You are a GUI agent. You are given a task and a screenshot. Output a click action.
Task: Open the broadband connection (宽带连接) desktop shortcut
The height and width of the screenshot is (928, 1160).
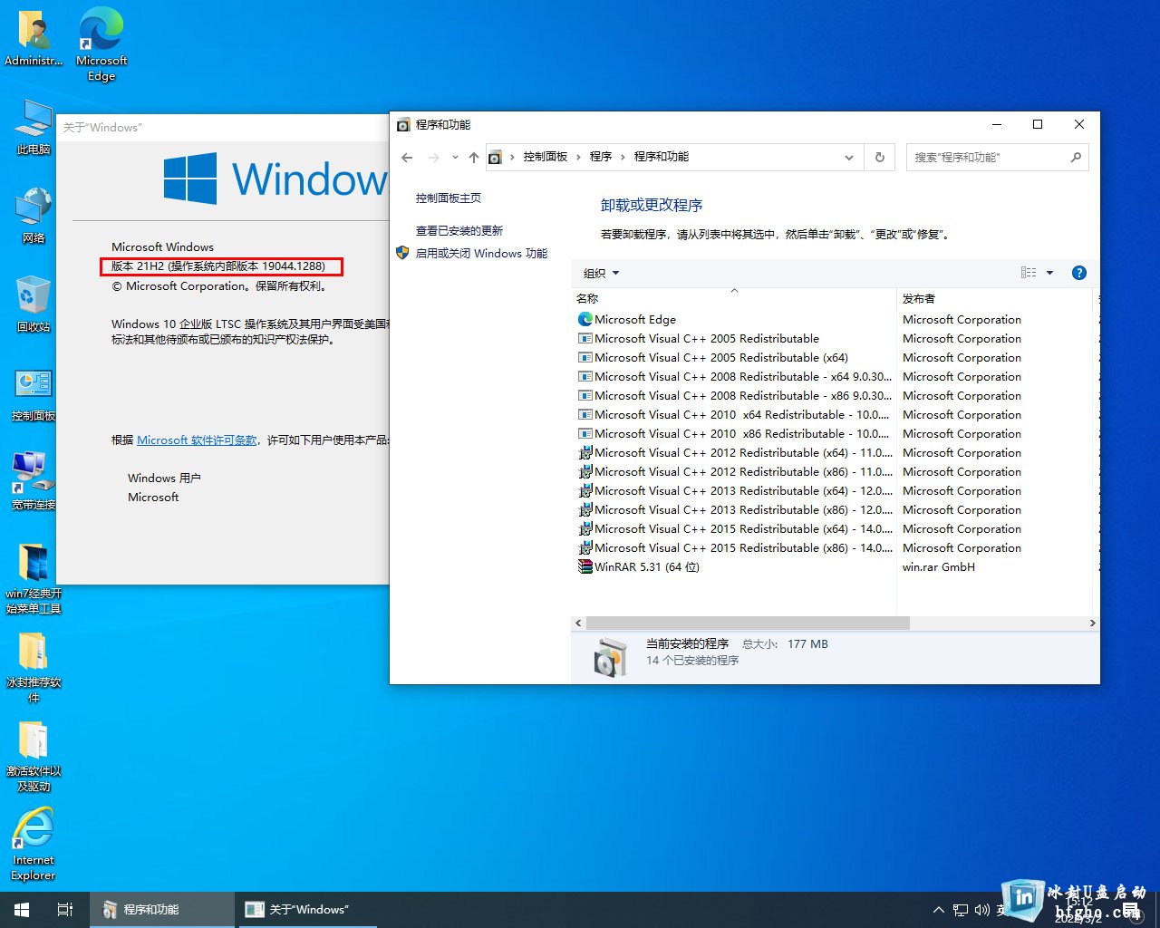(x=34, y=481)
